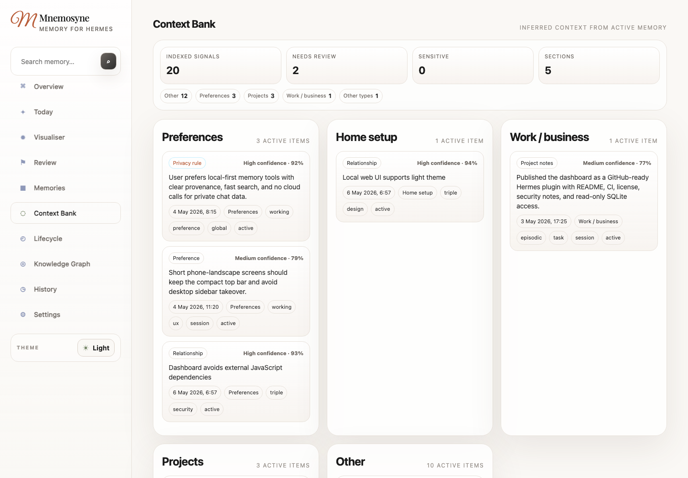Click the Sensitive stat card
This screenshot has height=478, width=688.
click(x=473, y=65)
